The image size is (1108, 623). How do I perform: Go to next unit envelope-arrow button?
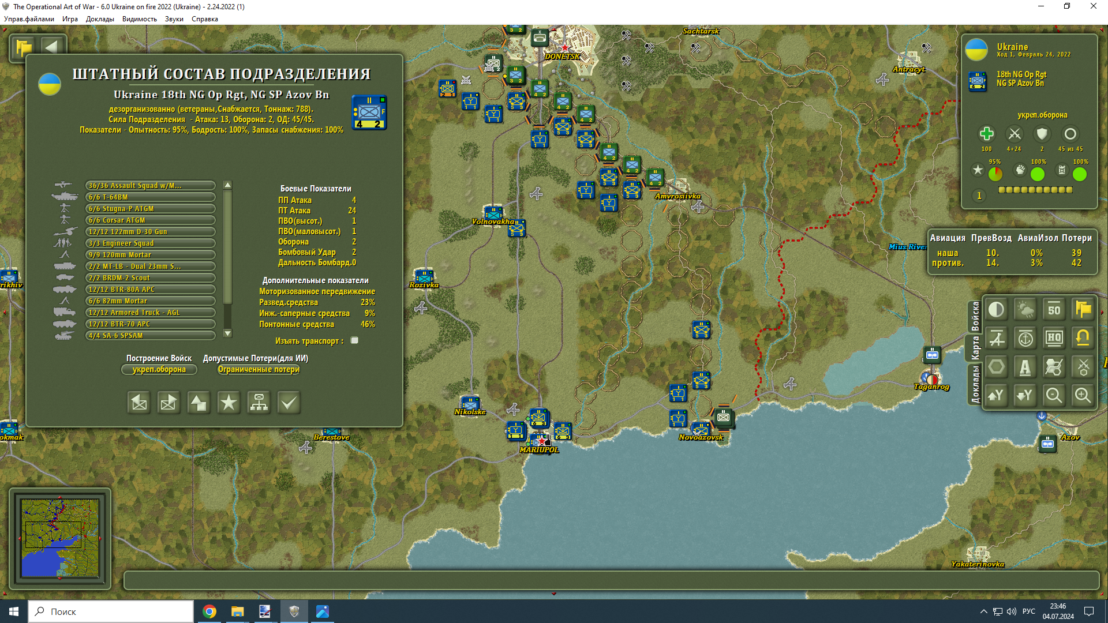coord(169,403)
